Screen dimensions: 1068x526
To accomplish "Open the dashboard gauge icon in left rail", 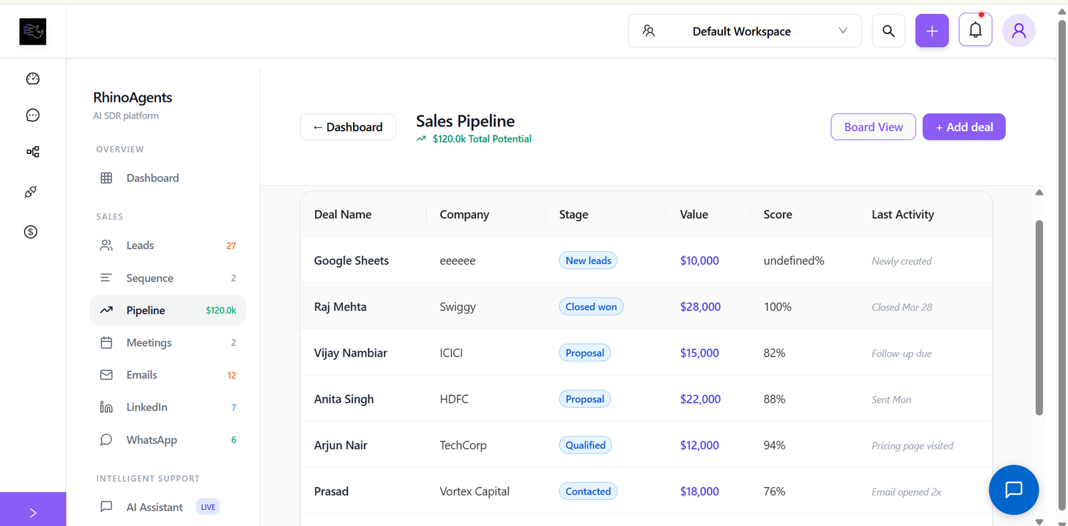I will coord(33,79).
